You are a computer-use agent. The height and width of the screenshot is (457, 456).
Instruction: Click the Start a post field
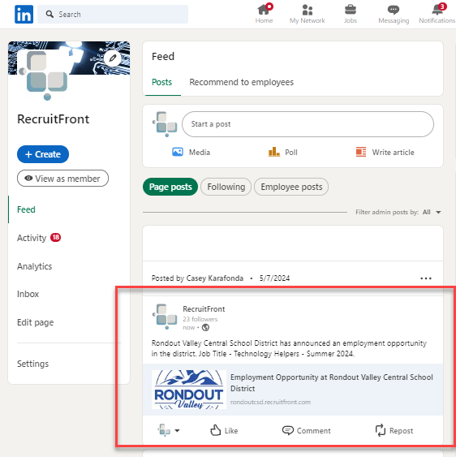pyautogui.click(x=308, y=124)
